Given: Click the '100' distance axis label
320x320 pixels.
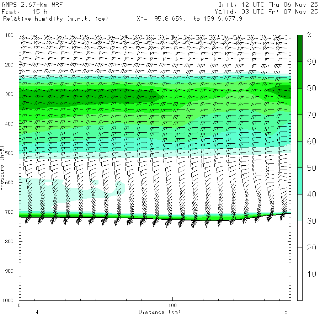Looking at the screenshot, I should (172, 306).
